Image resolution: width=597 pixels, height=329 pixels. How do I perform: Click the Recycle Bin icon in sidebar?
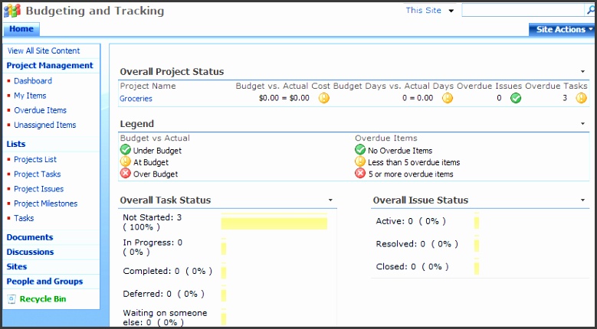coord(11,299)
